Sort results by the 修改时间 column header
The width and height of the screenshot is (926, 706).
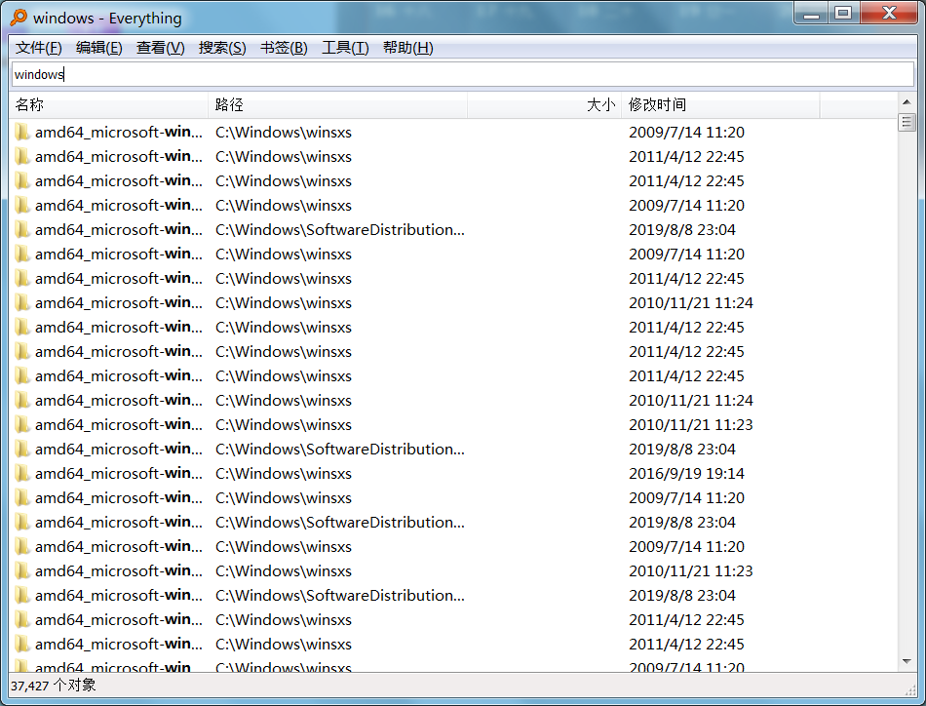[x=720, y=105]
